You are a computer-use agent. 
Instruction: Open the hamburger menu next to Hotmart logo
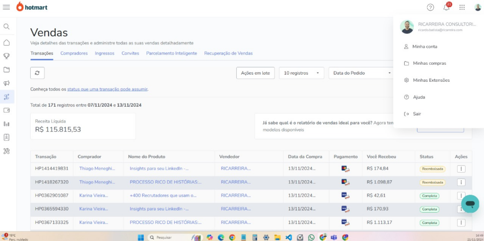[7, 7]
